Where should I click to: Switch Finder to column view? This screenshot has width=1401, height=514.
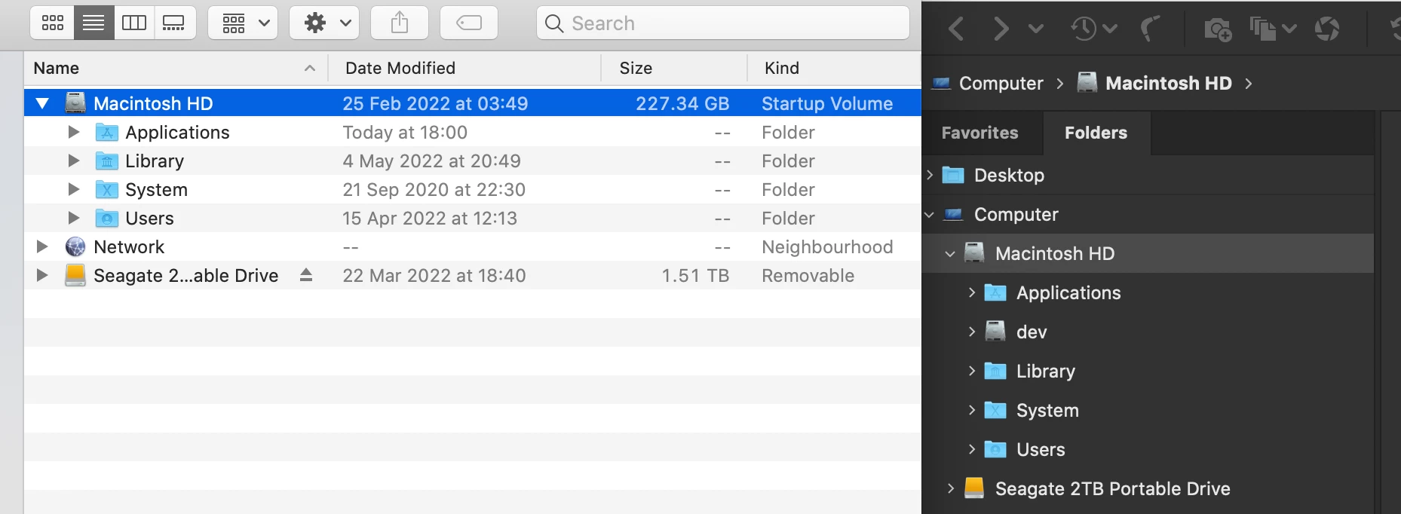tap(134, 23)
